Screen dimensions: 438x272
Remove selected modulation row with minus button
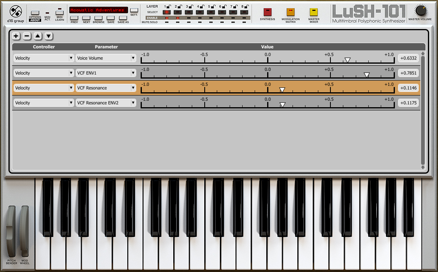27,36
